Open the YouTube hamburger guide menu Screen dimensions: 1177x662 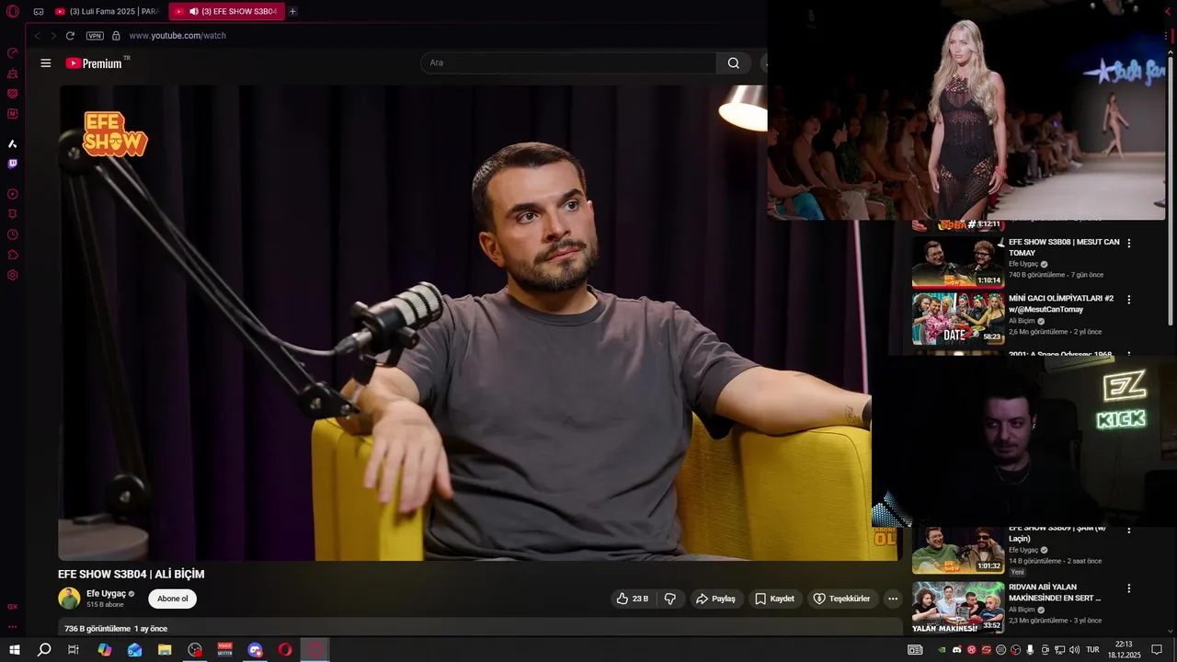pos(46,63)
